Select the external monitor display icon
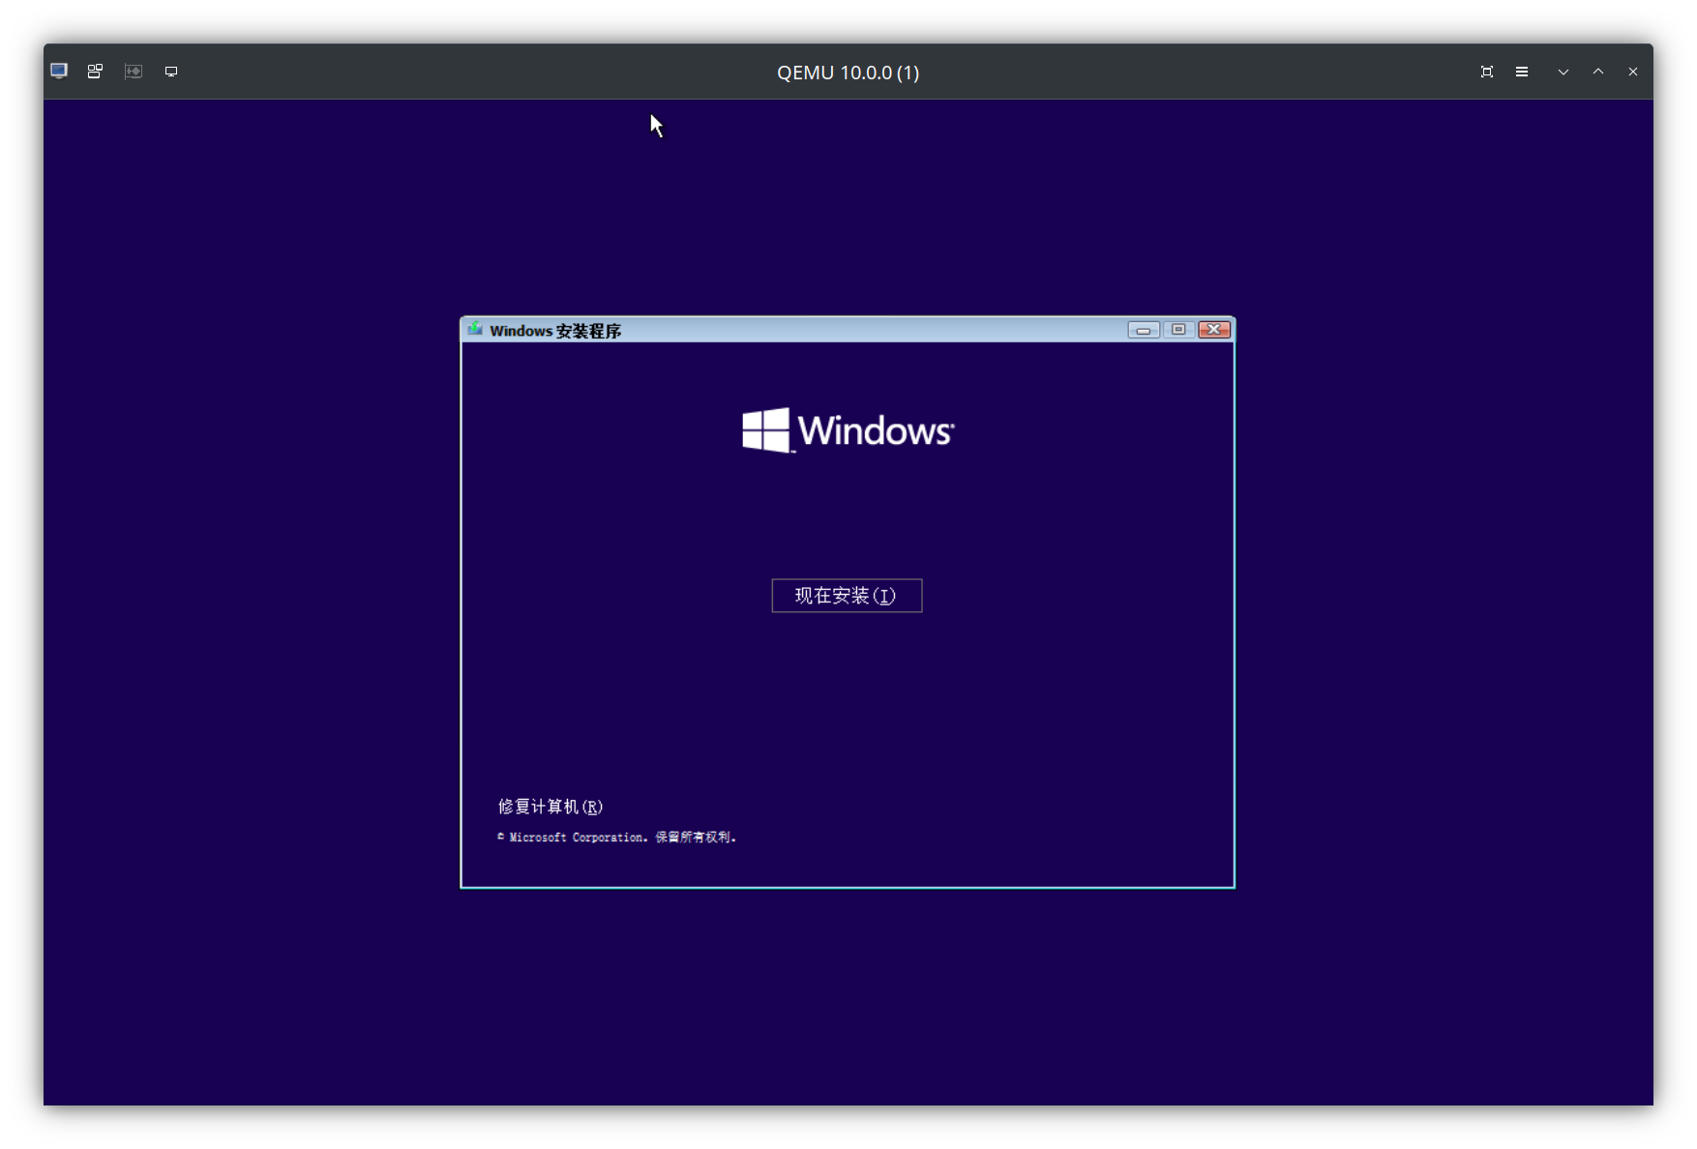 [171, 71]
